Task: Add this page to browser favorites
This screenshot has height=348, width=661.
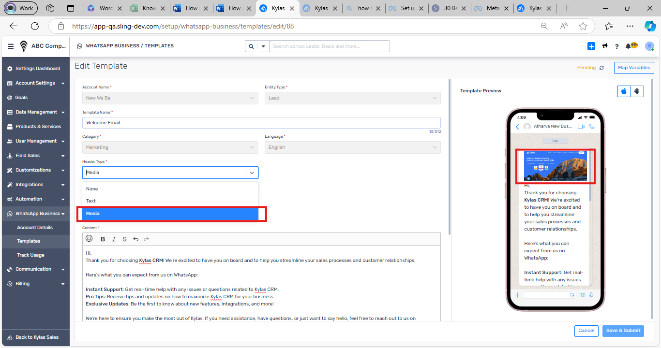Action: coord(583,26)
